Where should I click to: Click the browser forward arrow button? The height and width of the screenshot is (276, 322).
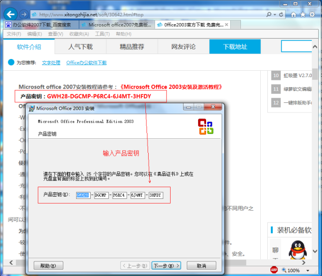coord(24,14)
